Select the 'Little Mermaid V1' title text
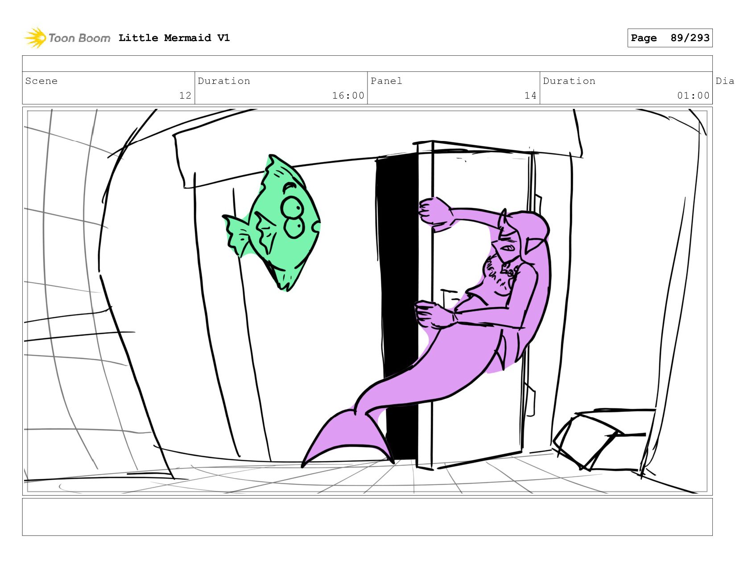Viewport: 736px width, 569px height. tap(174, 38)
